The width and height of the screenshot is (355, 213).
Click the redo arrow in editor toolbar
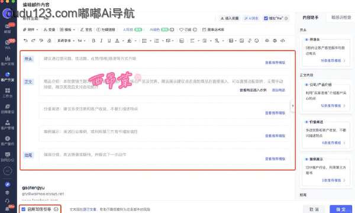33,40
